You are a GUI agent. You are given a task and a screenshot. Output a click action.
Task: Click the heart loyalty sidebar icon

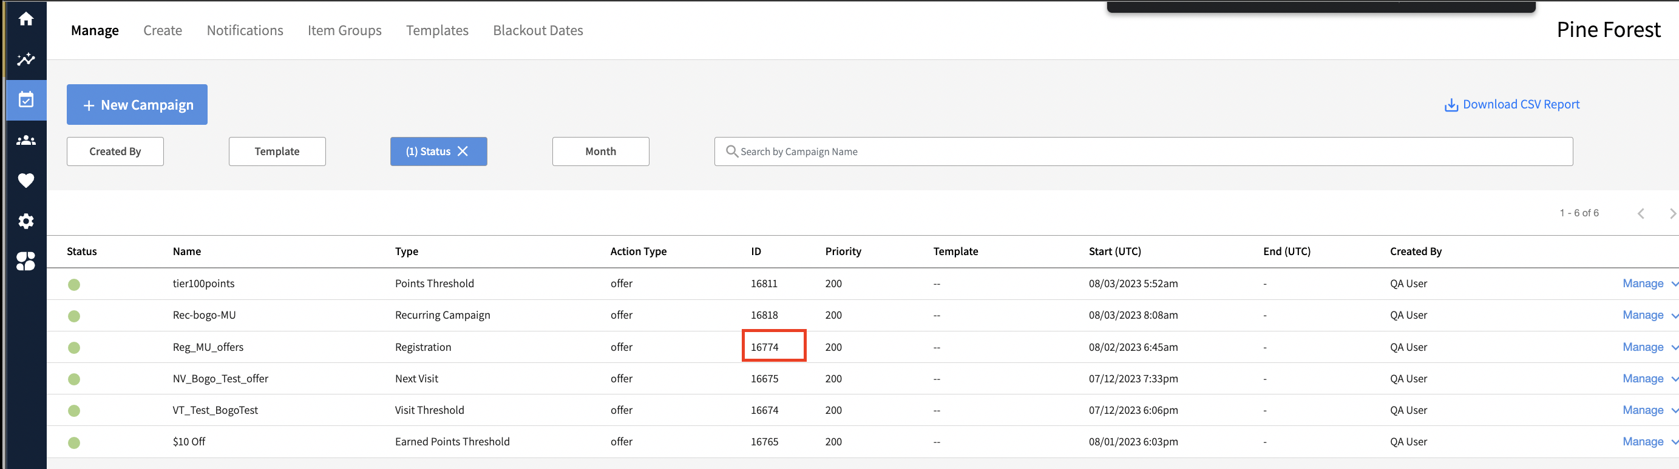click(26, 181)
